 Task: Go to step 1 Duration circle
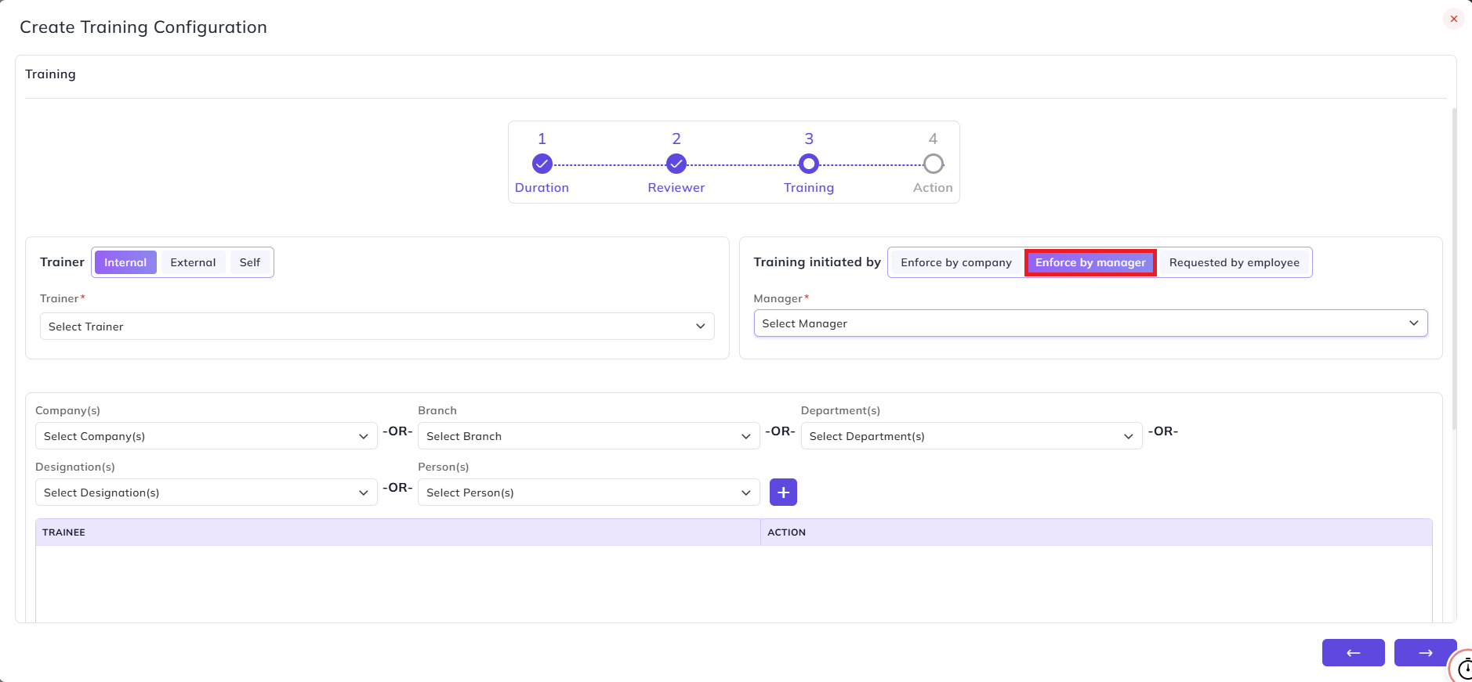click(542, 164)
